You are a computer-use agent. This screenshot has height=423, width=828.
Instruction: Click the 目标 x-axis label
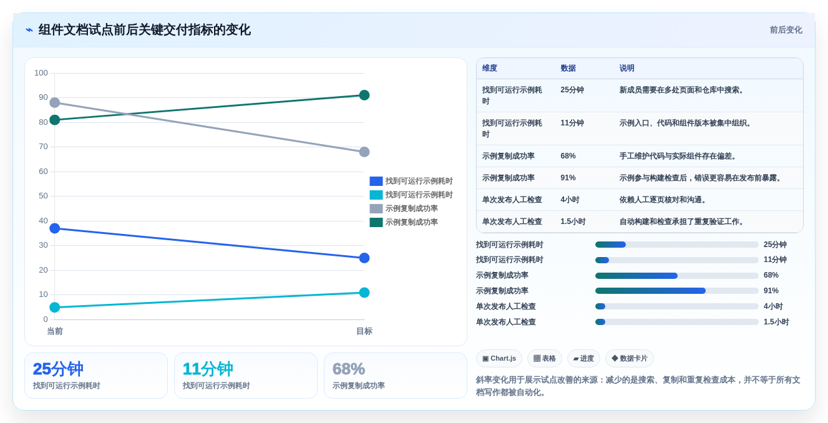pos(364,331)
